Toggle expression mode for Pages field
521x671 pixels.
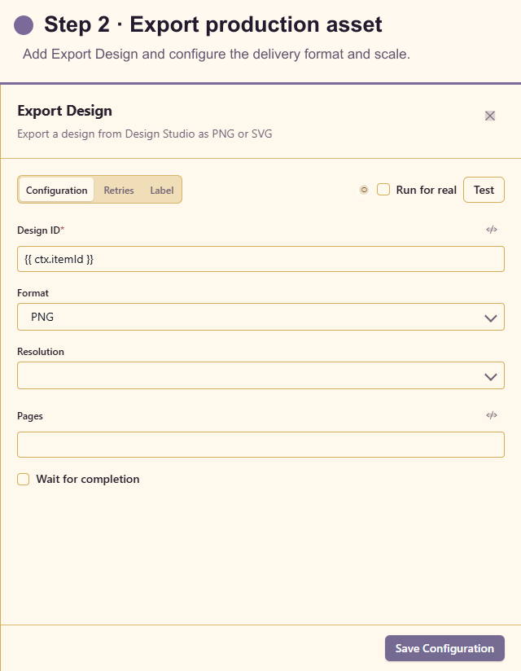(x=492, y=415)
